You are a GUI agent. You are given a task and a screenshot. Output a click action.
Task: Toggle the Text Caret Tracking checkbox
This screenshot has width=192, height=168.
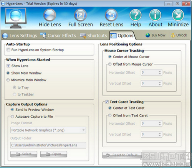click(107, 102)
